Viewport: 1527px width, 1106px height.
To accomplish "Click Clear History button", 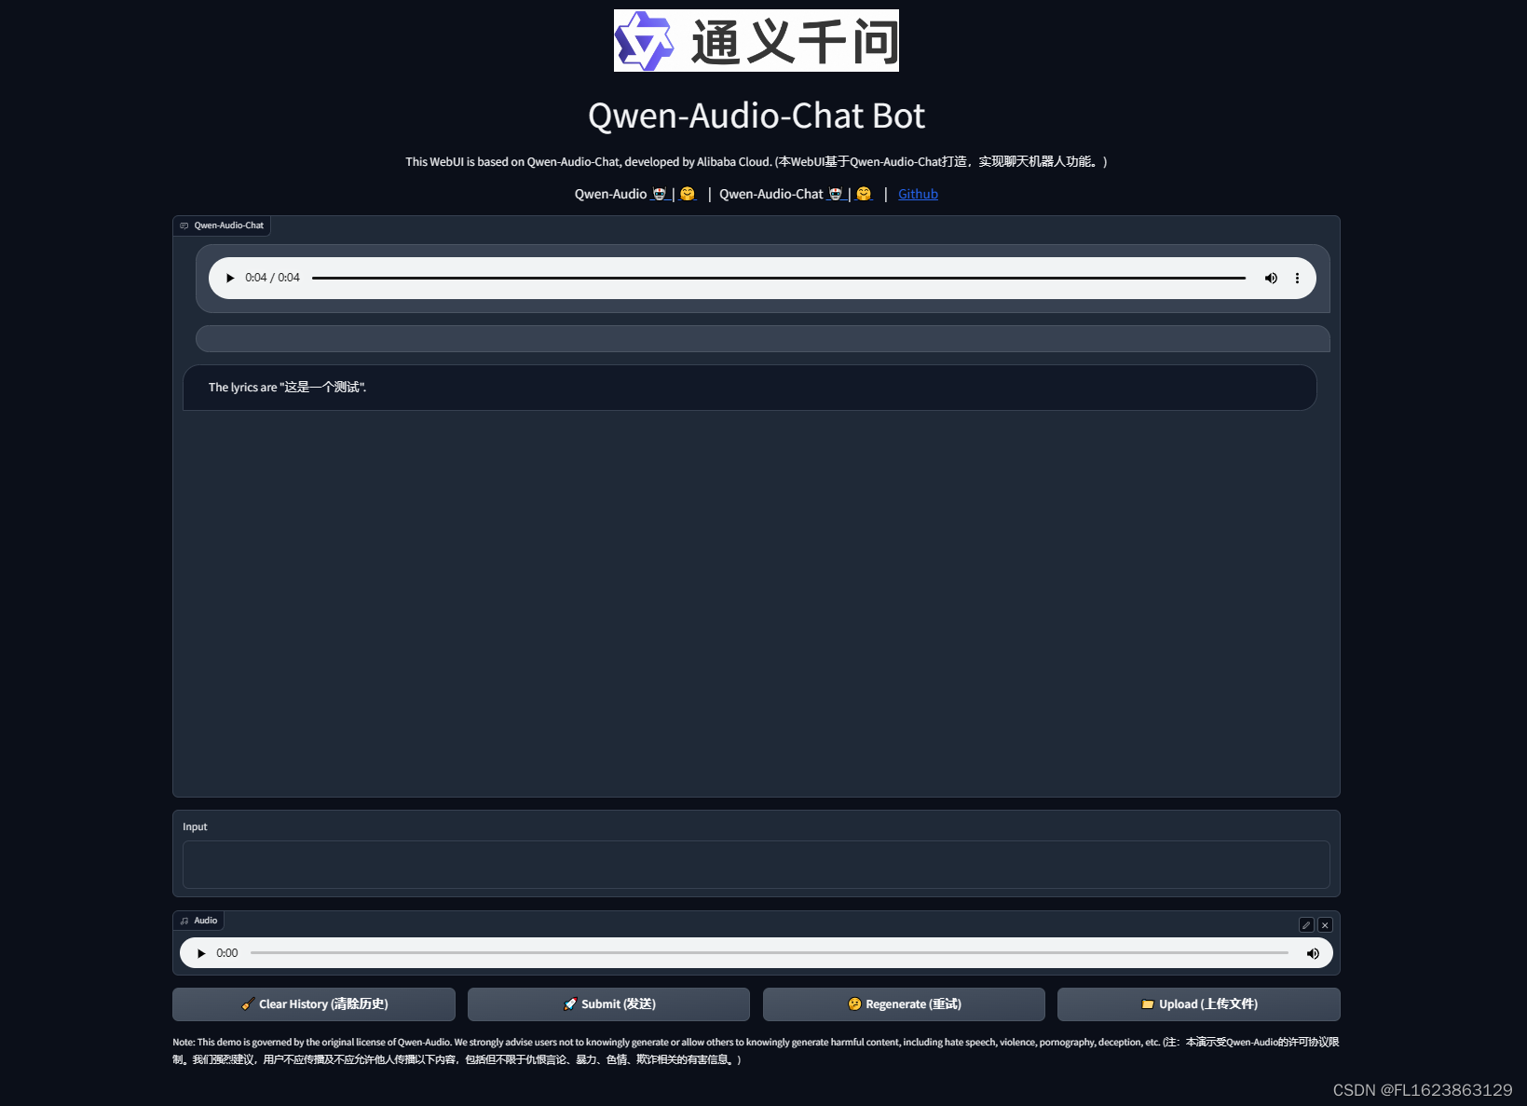I will 314,1004.
